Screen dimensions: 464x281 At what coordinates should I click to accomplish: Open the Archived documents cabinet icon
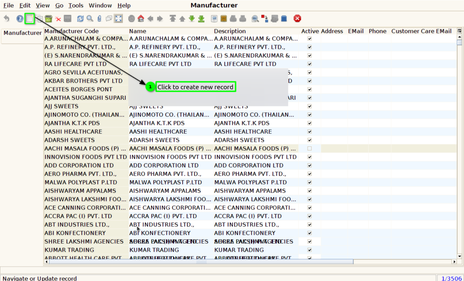click(x=224, y=19)
